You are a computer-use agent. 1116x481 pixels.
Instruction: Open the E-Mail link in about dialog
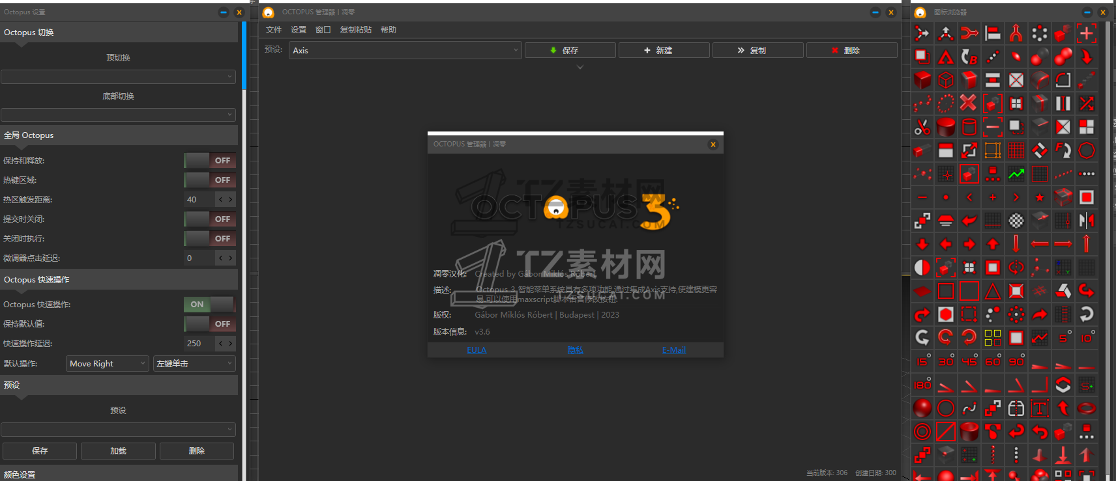tap(674, 350)
